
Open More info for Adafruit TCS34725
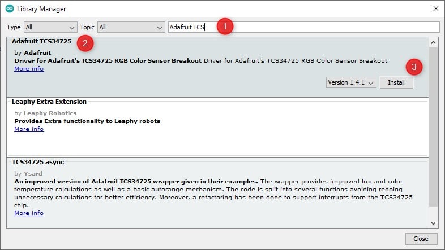29,69
